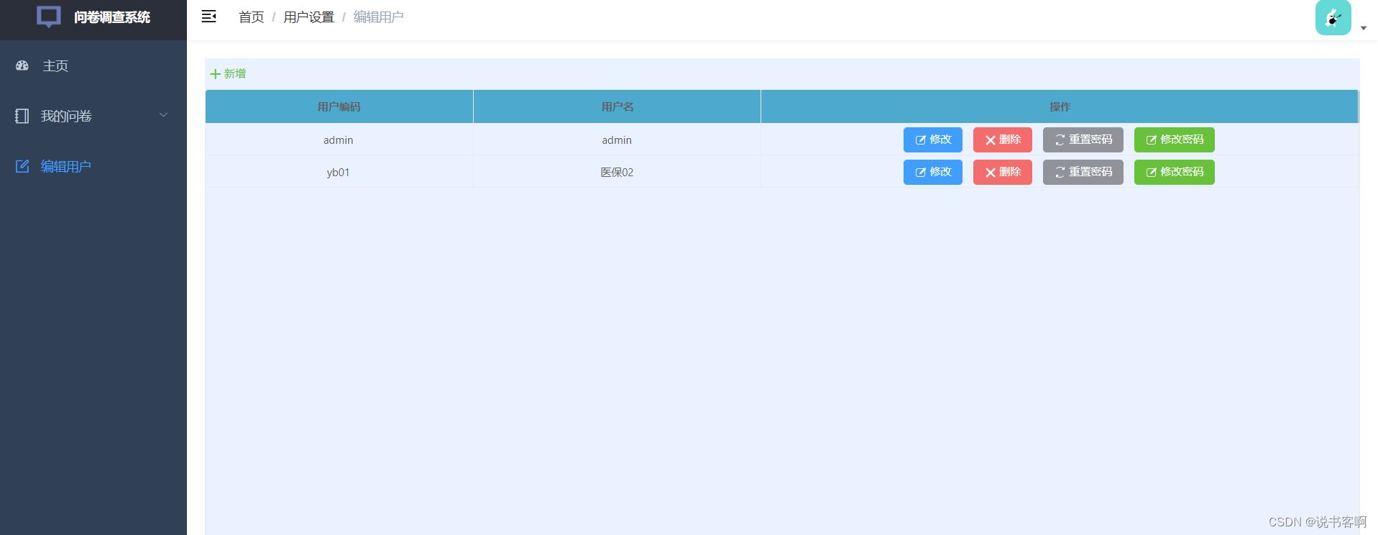Click 修改 button in admin row

[933, 140]
